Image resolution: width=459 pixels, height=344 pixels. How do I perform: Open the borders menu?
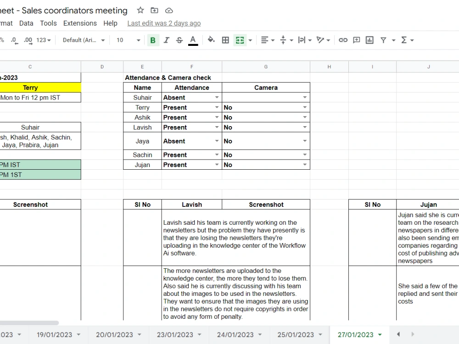(225, 40)
